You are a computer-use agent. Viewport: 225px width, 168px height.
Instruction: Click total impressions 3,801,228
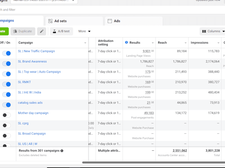pos(213,151)
